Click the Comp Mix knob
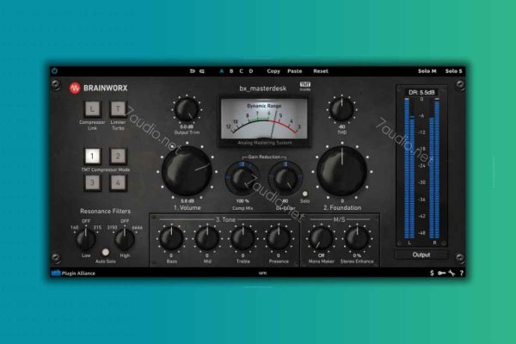This screenshot has height=344, width=516. click(x=243, y=179)
